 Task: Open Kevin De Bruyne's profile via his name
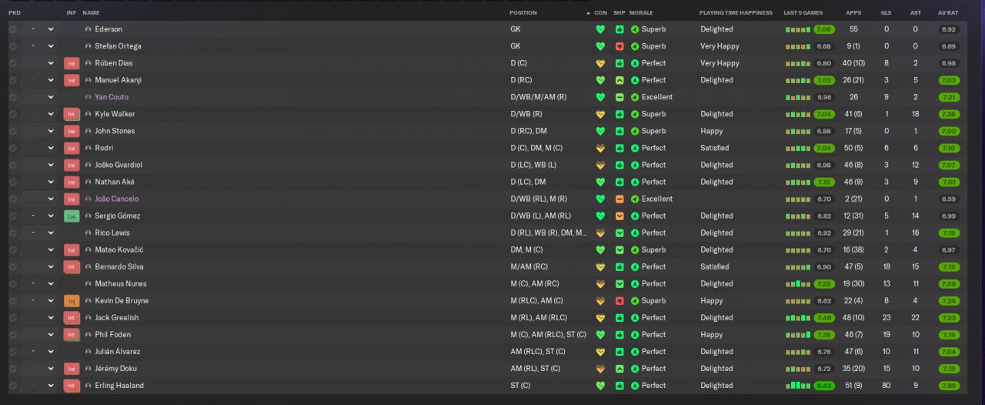122,300
